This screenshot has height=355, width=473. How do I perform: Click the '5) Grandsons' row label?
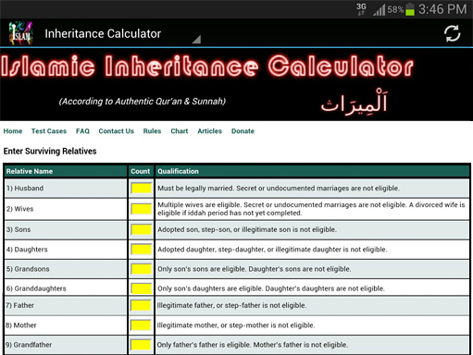tap(28, 269)
